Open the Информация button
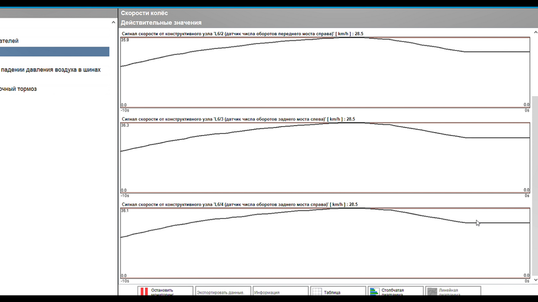 click(x=281, y=291)
